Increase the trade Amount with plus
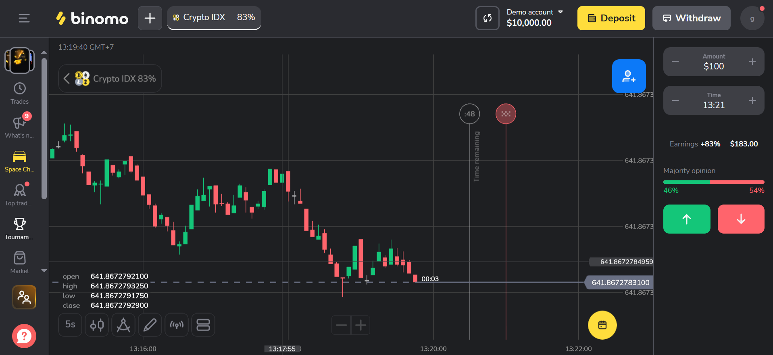 [752, 62]
